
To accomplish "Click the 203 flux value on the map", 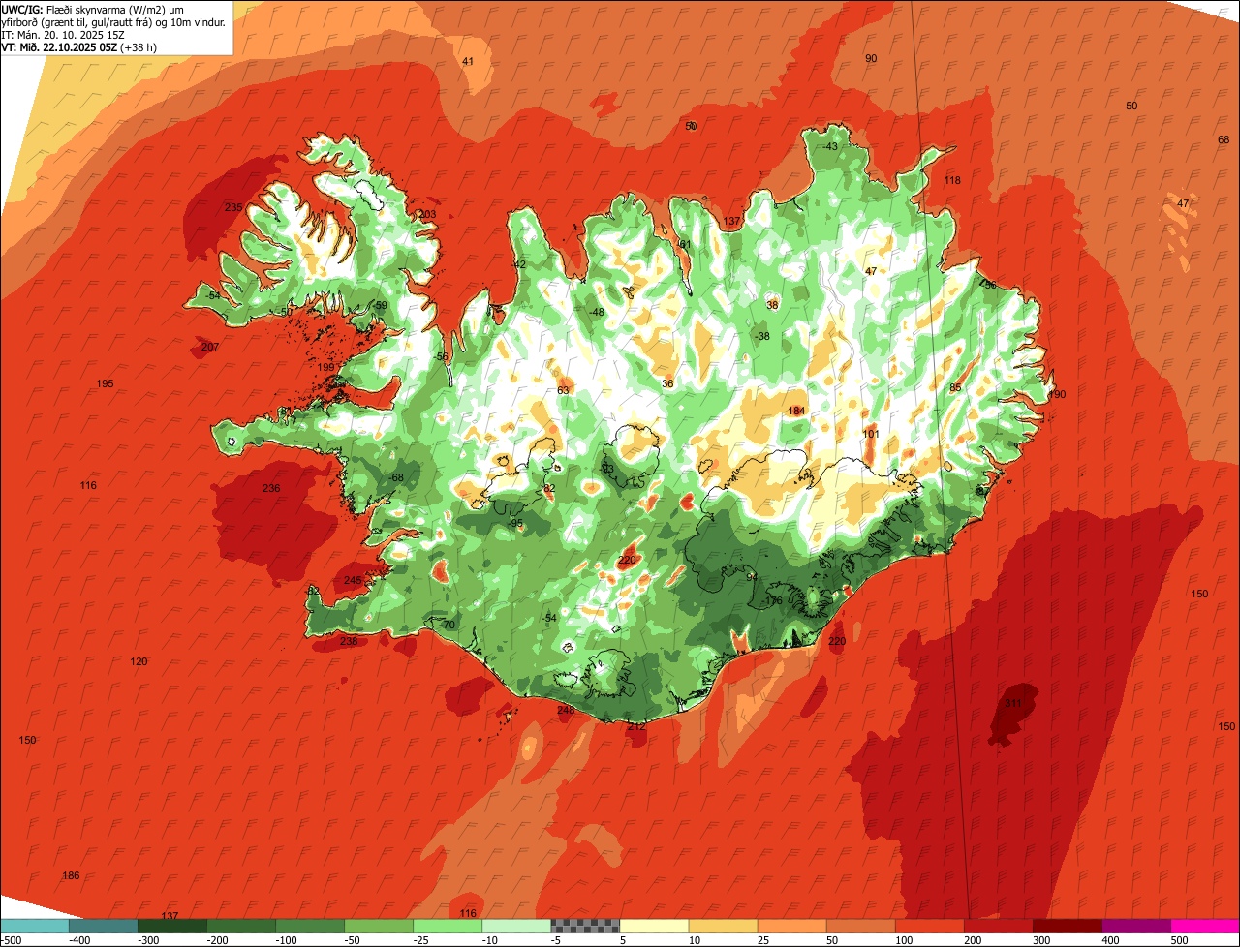I will (x=427, y=214).
